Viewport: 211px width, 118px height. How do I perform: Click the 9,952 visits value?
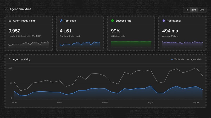[x=14, y=31]
